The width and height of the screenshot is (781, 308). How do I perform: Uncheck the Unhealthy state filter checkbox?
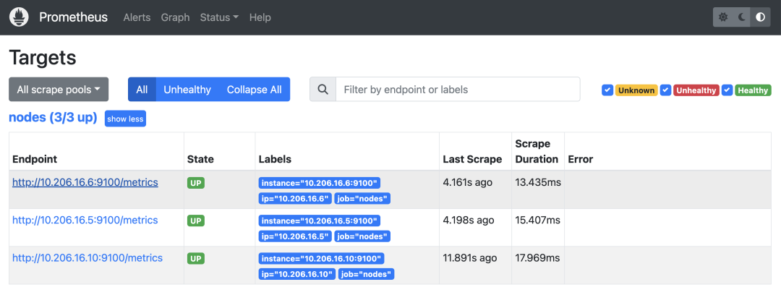coord(665,90)
